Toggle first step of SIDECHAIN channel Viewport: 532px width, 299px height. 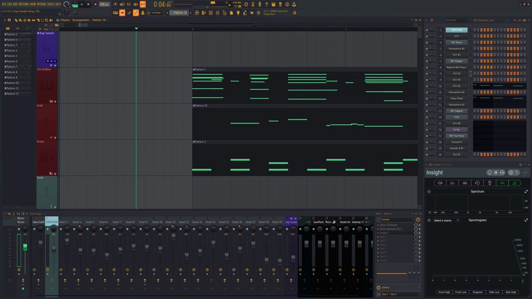click(x=474, y=30)
